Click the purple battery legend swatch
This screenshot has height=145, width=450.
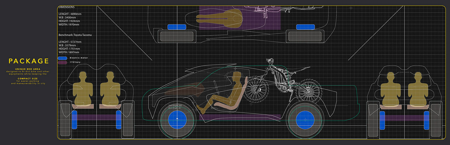tap(62, 63)
